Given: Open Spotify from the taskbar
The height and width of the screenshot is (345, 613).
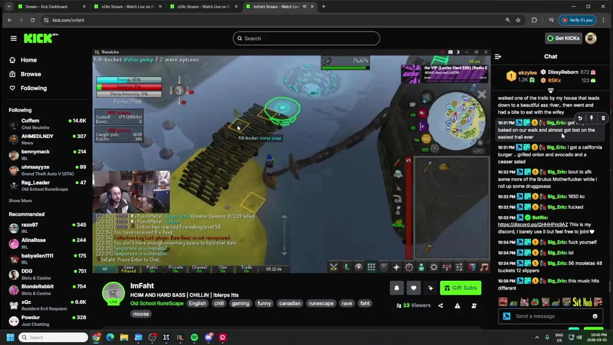Looking at the screenshot, I should pyautogui.click(x=194, y=337).
